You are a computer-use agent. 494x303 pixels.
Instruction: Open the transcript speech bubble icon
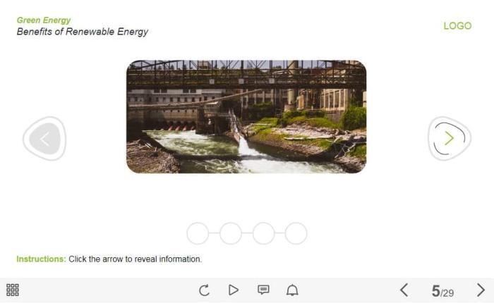tap(263, 290)
